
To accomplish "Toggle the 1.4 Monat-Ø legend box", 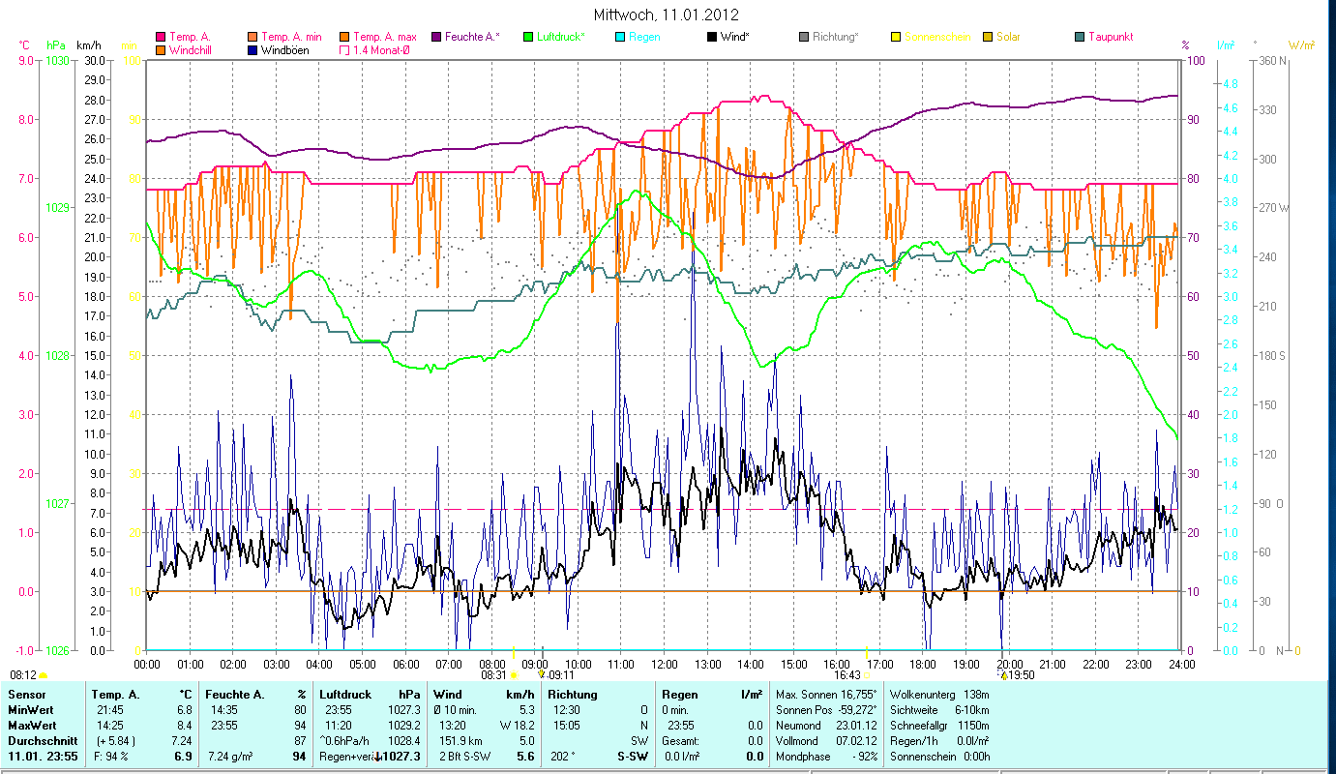I will (344, 49).
